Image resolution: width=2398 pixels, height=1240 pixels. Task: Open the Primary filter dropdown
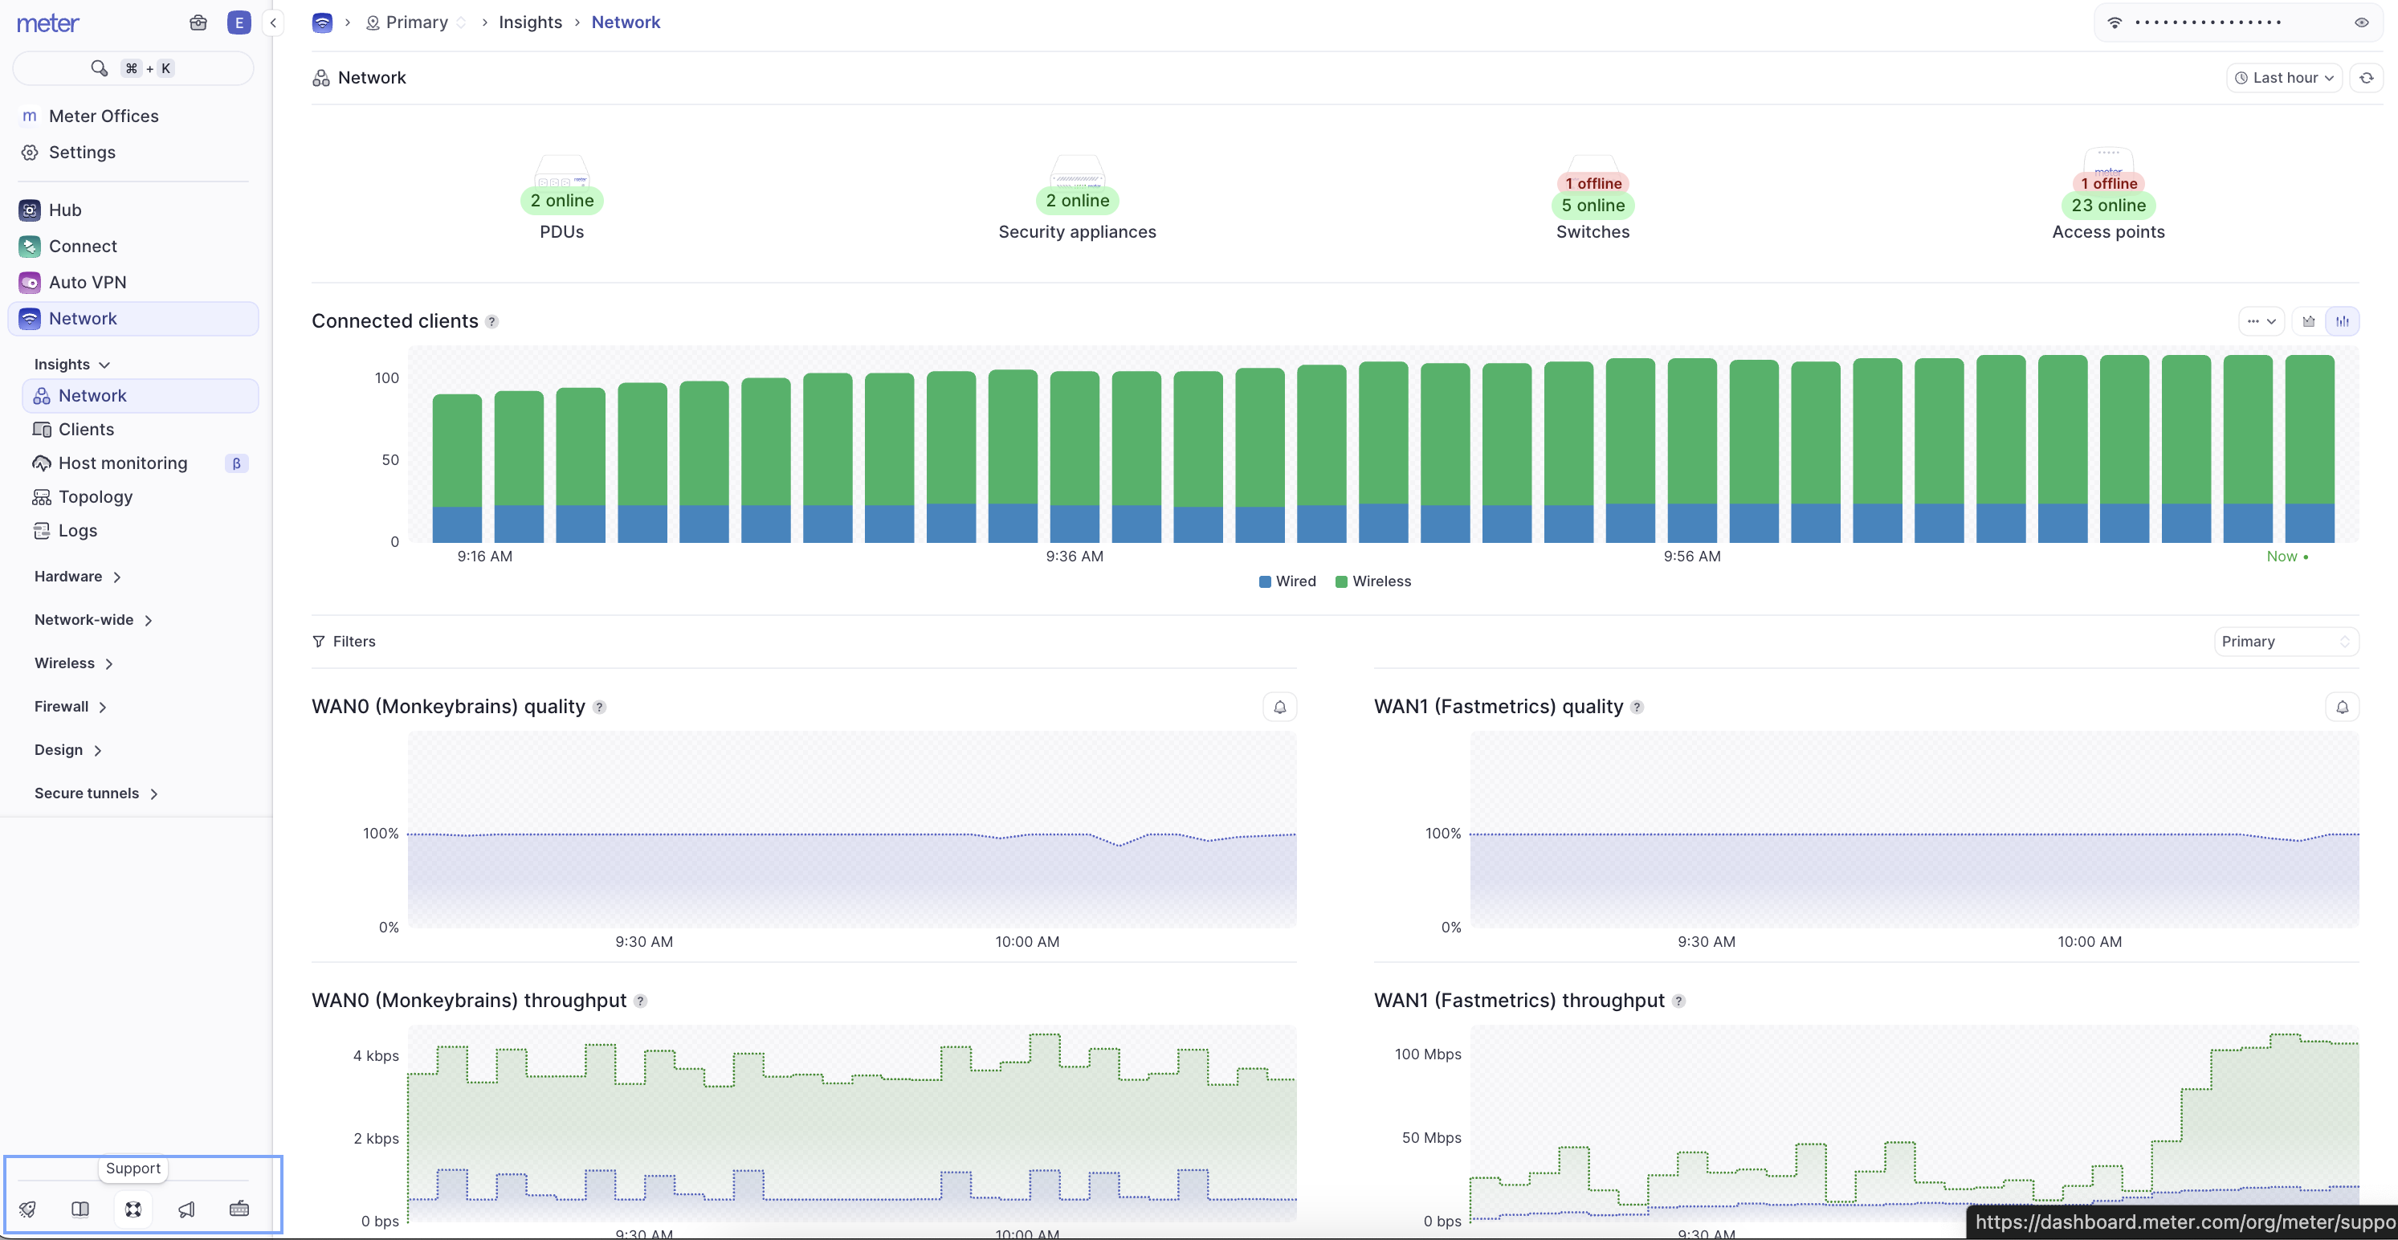pyautogui.click(x=2285, y=642)
